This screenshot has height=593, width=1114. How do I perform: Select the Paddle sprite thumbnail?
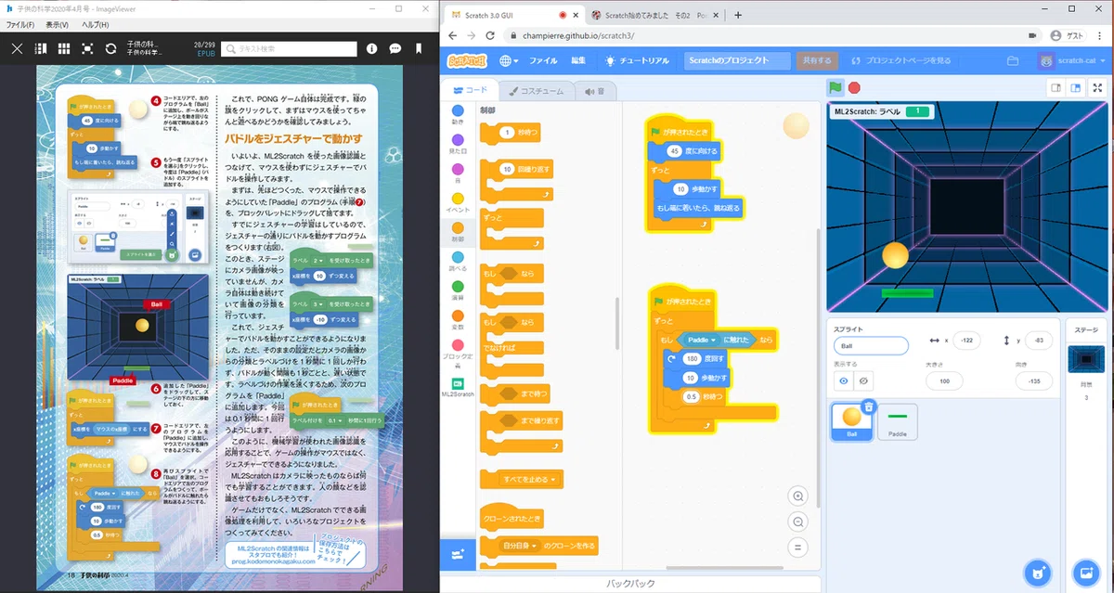coord(898,422)
